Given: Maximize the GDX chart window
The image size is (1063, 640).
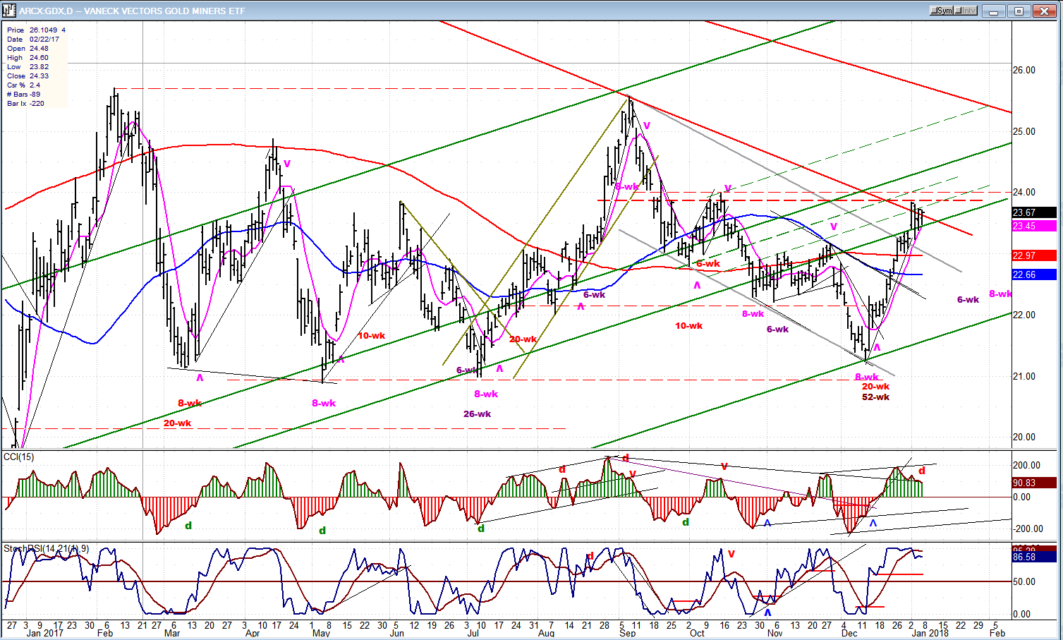Looking at the screenshot, I should 1019,11.
